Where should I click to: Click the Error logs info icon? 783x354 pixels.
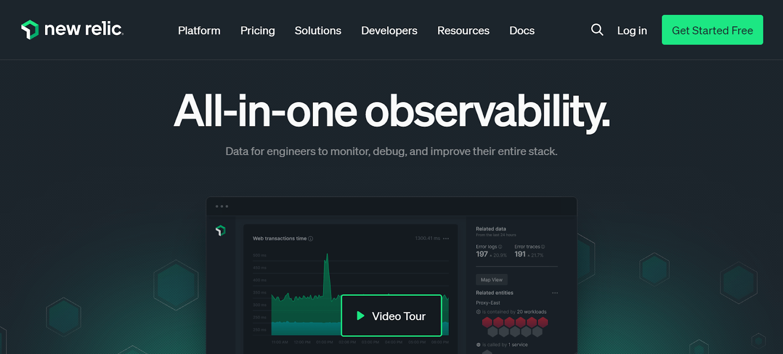pyautogui.click(x=500, y=247)
